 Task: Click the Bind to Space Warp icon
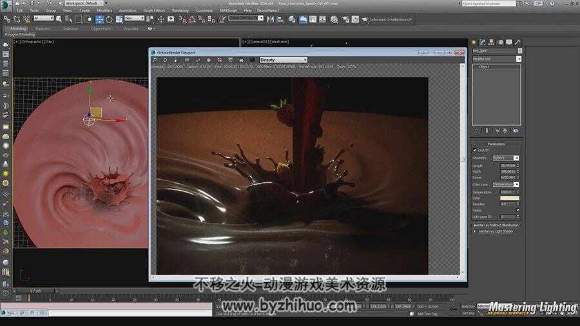(x=26, y=19)
